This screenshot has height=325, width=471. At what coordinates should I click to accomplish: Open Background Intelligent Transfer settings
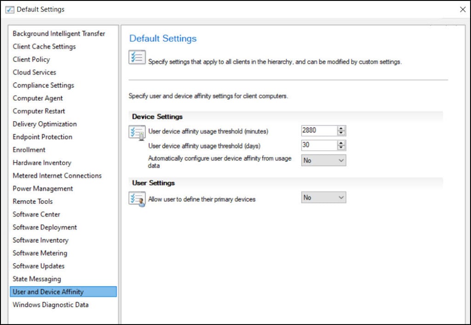[59, 34]
